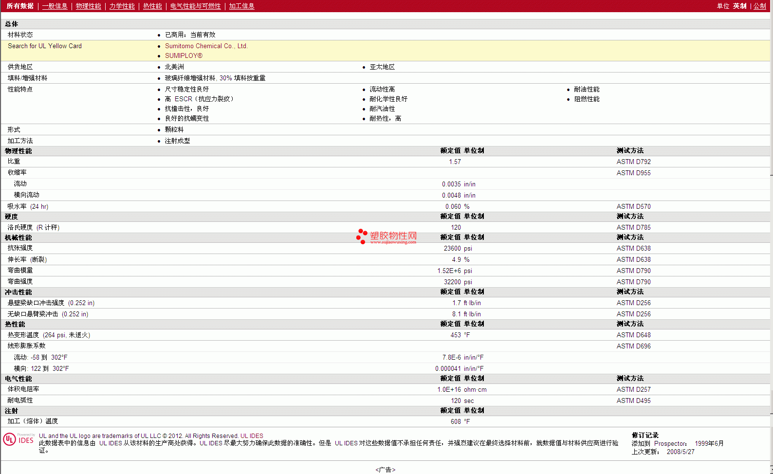773x474 pixels.
Task: Select the 添加到 Prospector 1999年6月 text
Action: [678, 443]
